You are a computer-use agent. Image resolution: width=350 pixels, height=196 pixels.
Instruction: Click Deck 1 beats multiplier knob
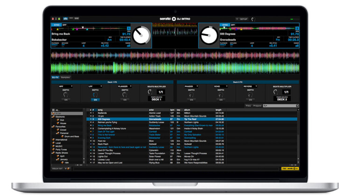[150, 91]
